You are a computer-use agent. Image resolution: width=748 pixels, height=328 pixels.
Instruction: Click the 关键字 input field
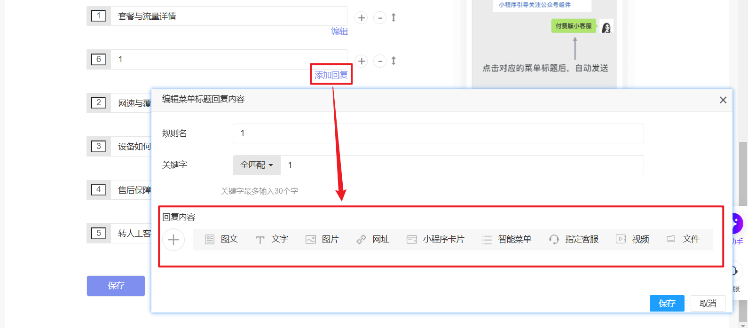462,165
